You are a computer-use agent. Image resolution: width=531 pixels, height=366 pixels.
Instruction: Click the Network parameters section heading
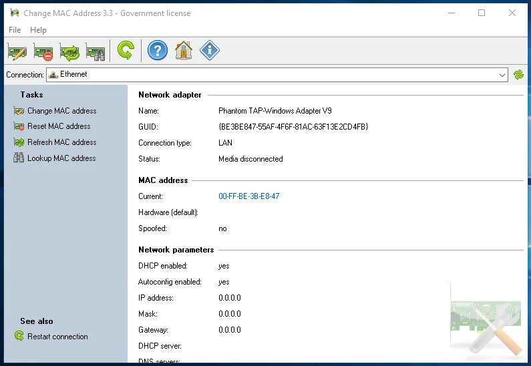click(x=176, y=250)
